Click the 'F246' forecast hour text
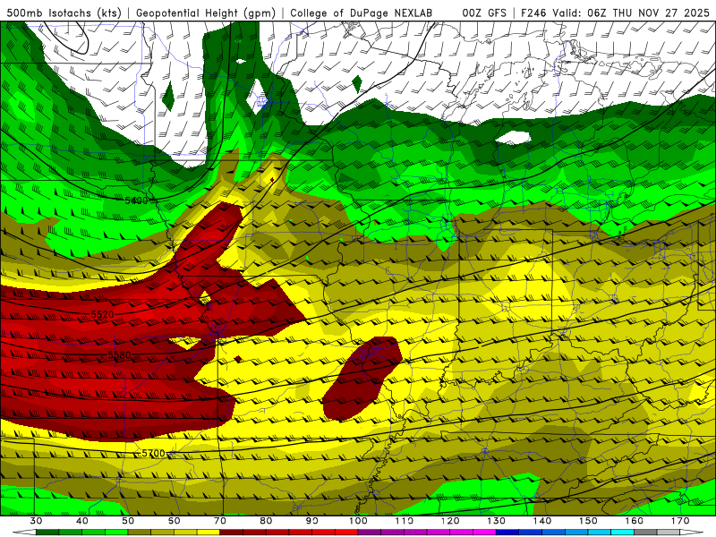This screenshot has height=537, width=716. click(534, 13)
